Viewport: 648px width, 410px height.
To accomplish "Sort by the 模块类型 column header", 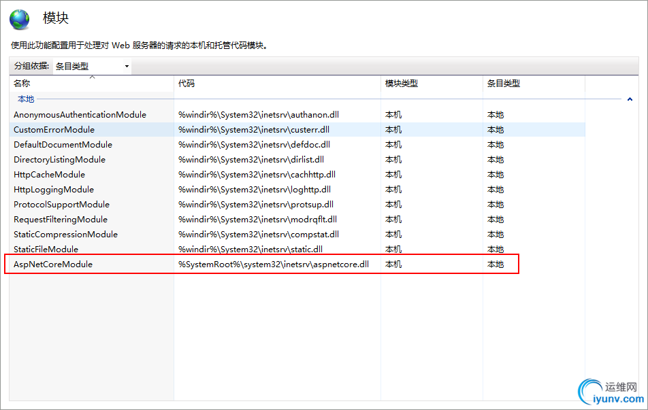I will click(432, 84).
